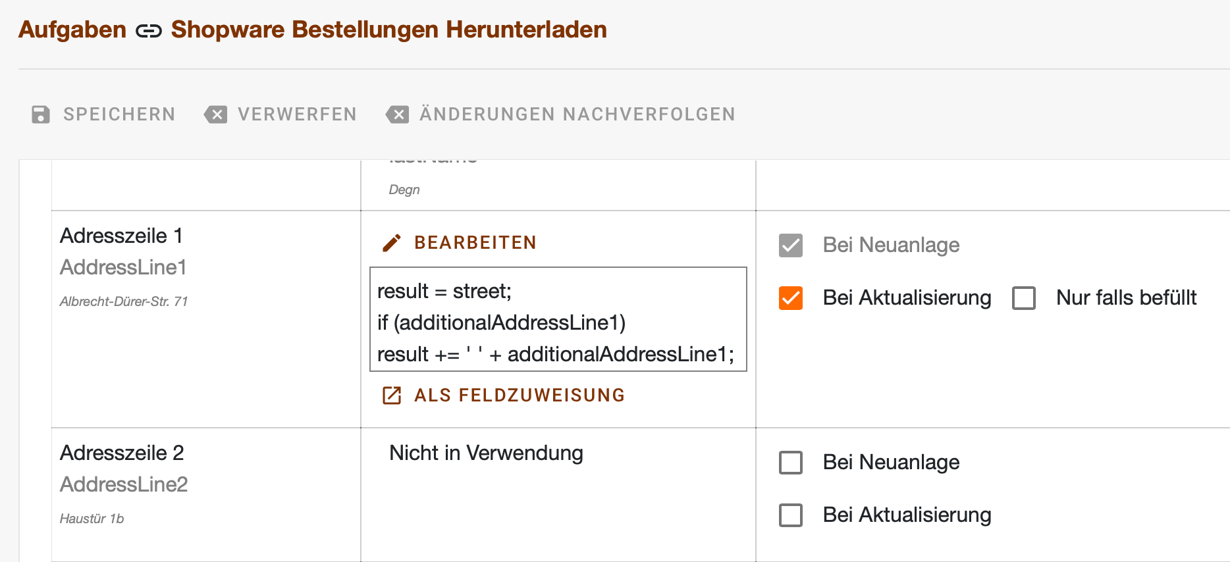Uncheck Bei Aktualisierung for Adresszeile 1
Screen dimensions: 1230x562
coord(791,298)
